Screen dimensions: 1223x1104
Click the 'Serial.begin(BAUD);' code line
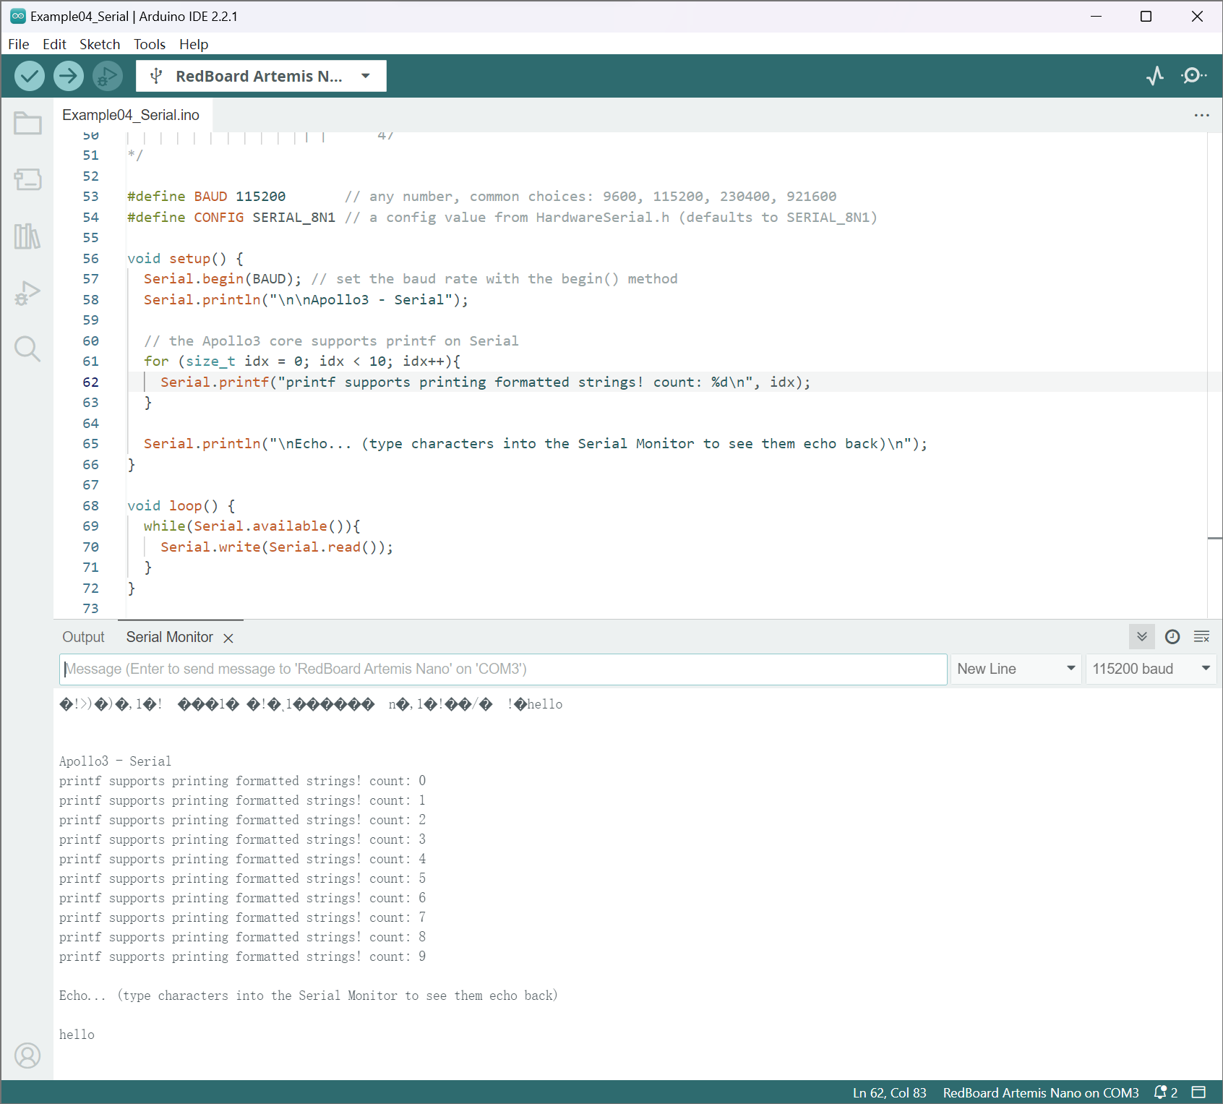click(223, 278)
